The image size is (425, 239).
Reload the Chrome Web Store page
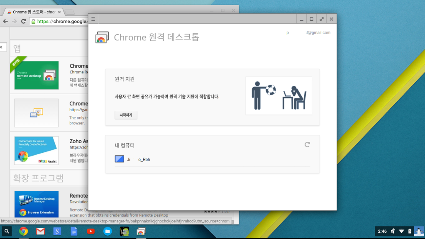pyautogui.click(x=24, y=21)
